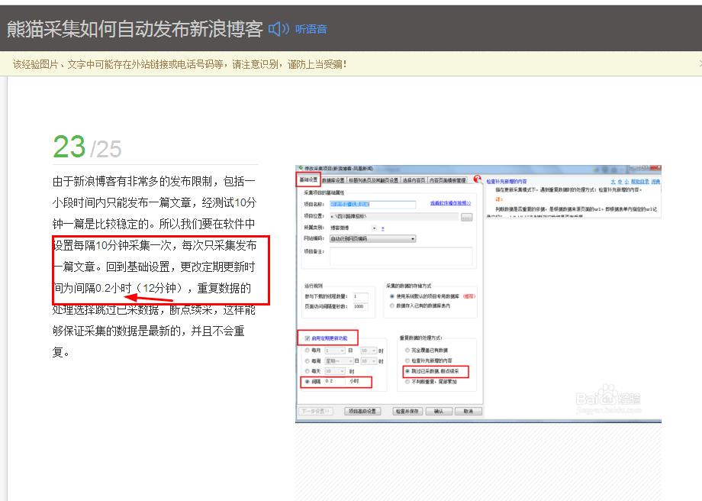702x501 pixels.
Task: Click the browse button next to 项目位置
Action: tap(466, 217)
